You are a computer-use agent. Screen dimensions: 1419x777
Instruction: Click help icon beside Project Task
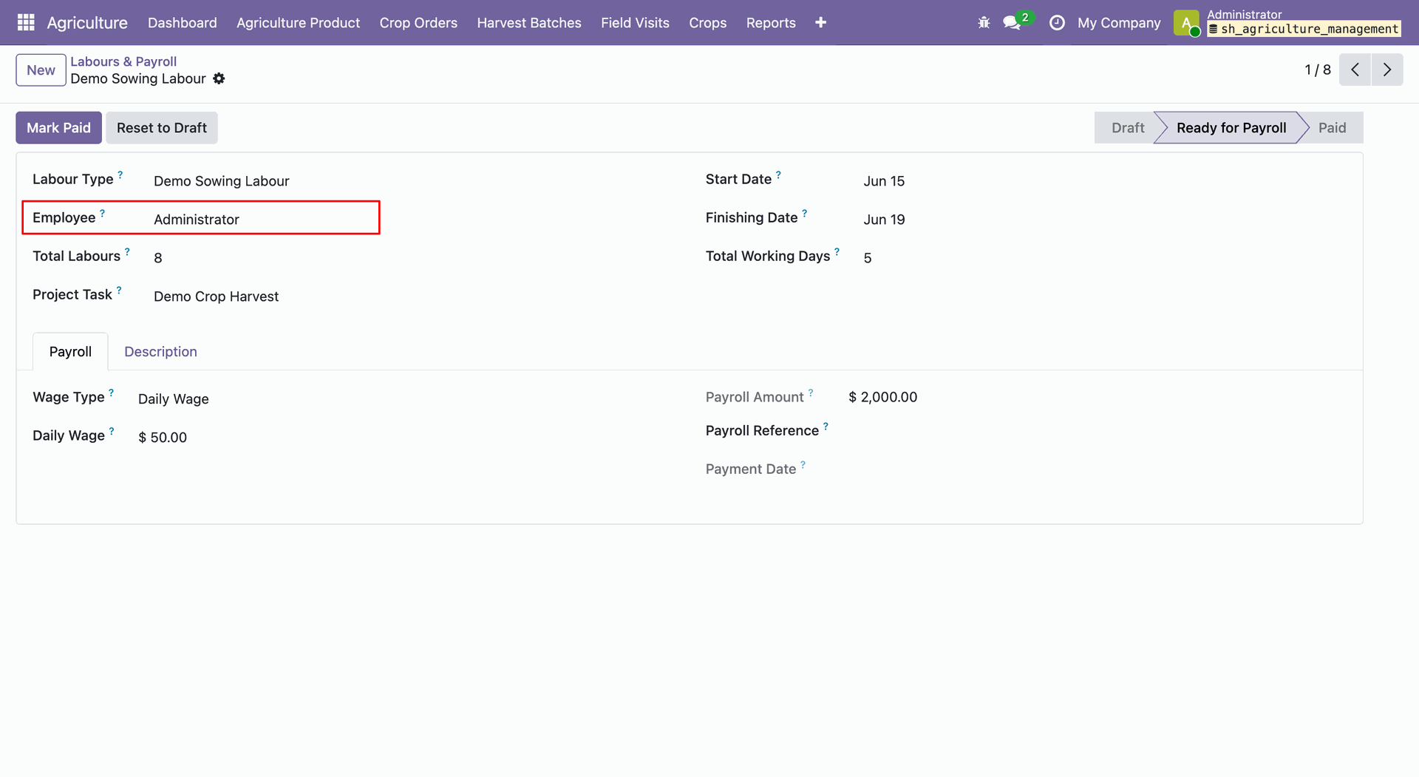119,290
